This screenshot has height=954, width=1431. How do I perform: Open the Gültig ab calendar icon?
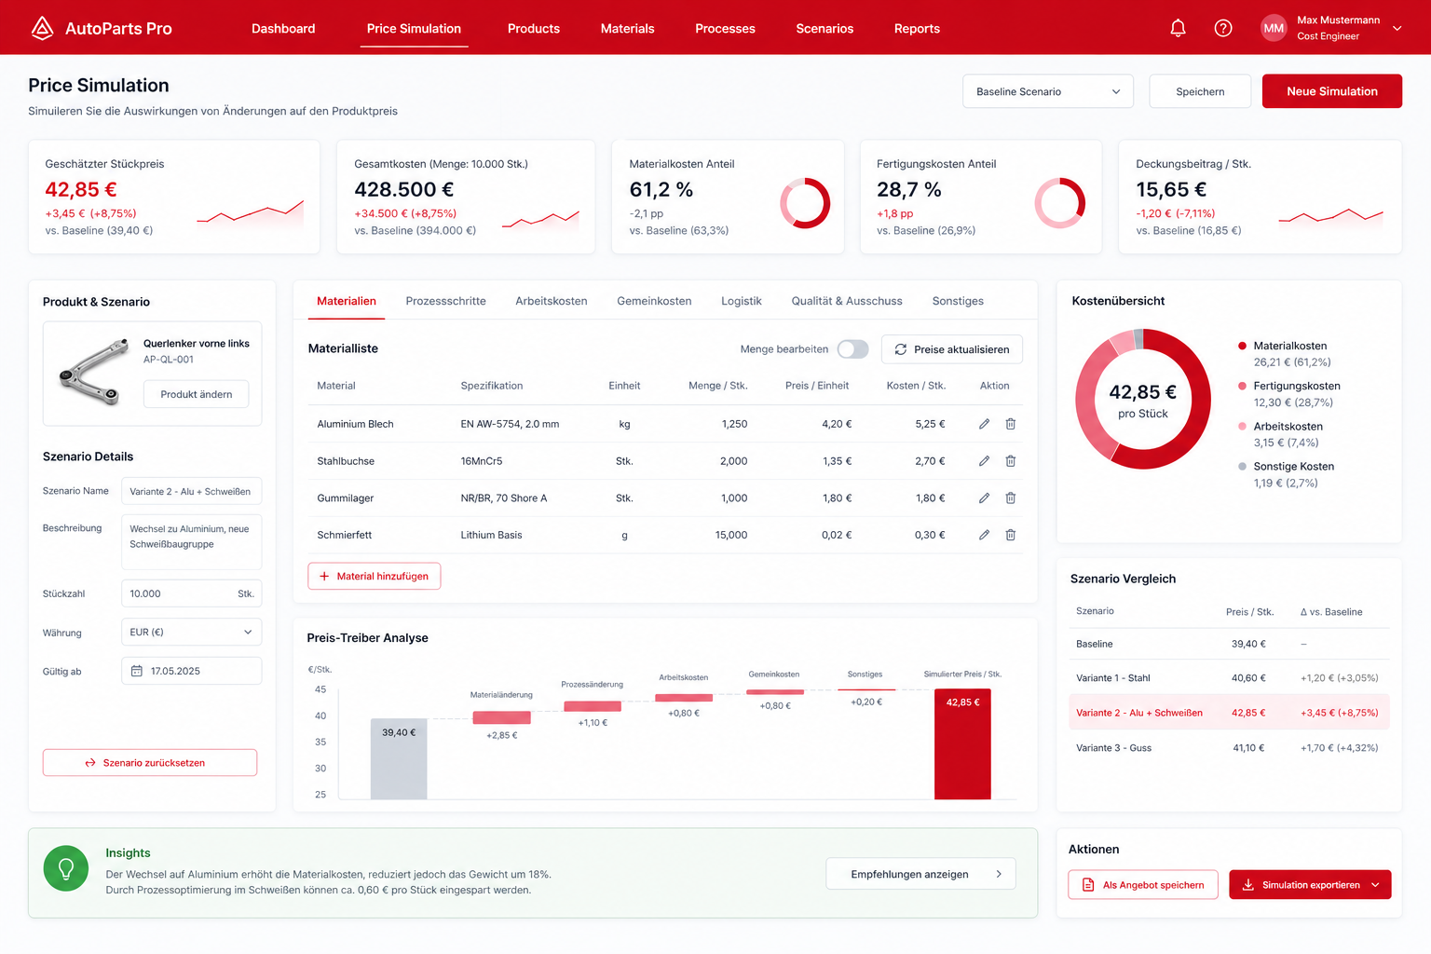[x=137, y=671]
